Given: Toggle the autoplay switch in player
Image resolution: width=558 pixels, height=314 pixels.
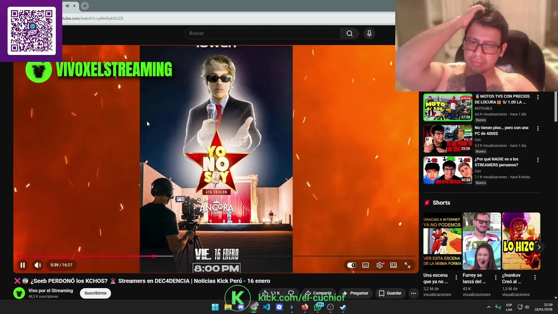Looking at the screenshot, I should click(351, 265).
